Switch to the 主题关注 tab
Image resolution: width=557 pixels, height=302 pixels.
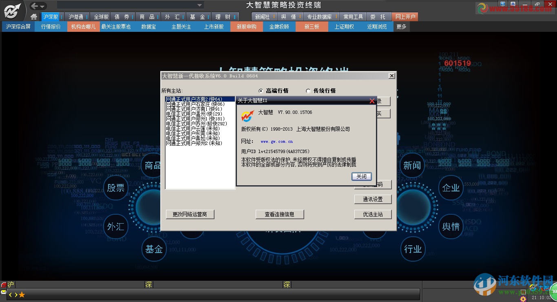click(181, 27)
